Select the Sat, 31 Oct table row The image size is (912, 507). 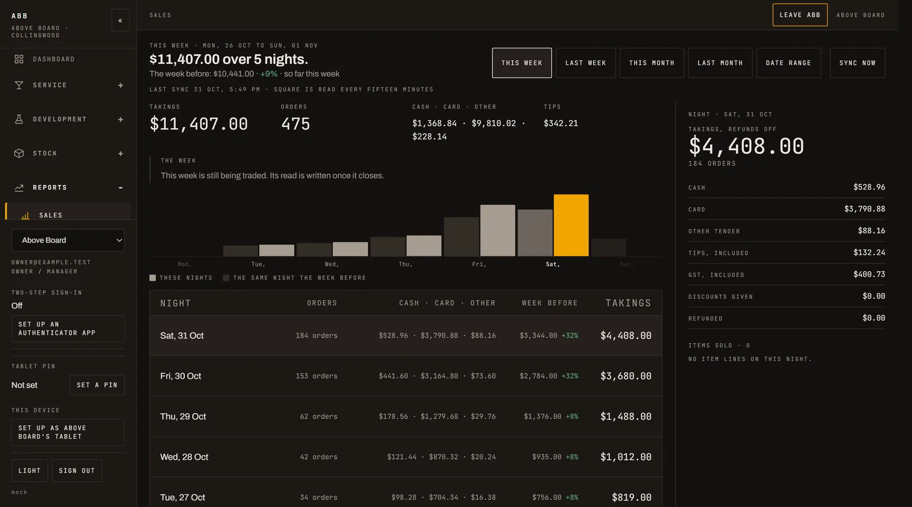click(406, 336)
